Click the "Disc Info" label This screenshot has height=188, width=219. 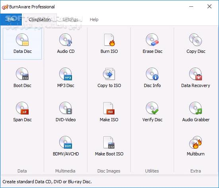[152, 85]
